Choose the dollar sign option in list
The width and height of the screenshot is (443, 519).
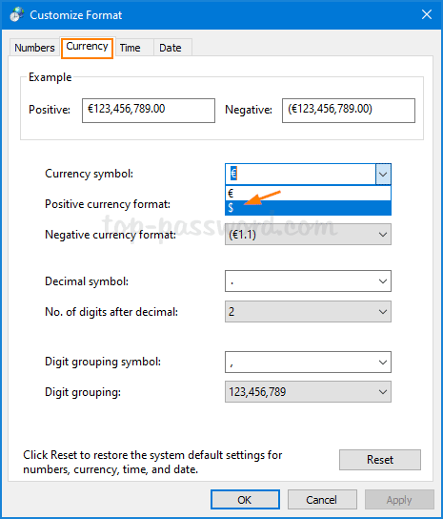[x=308, y=208]
